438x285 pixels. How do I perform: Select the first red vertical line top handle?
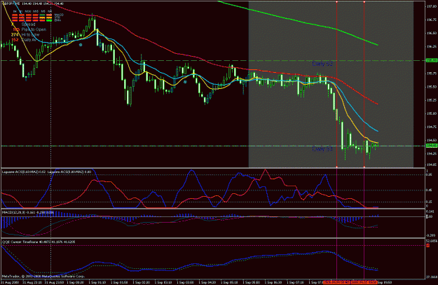337,2
